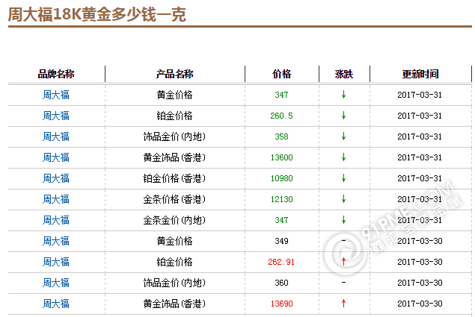Screen dimensions: 475x317
Task: Open 周大福 link in the 360 row
Action: click(56, 283)
